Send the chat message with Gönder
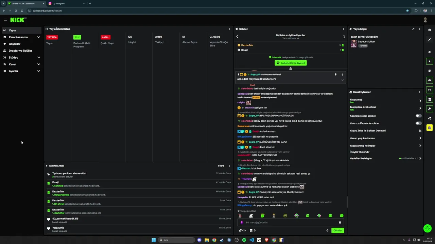The height and width of the screenshot is (244, 435). (x=337, y=230)
